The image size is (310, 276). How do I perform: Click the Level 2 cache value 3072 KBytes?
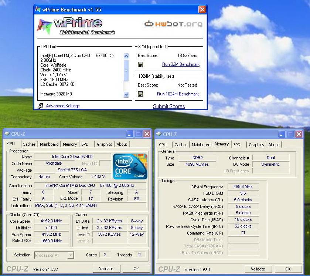coord(109,234)
